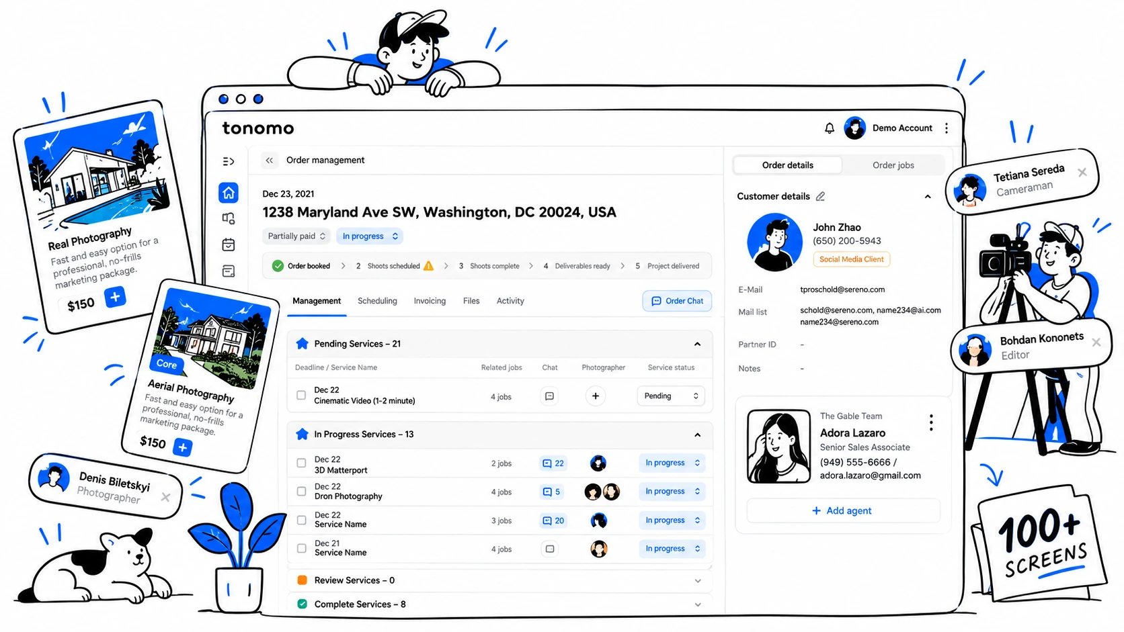This screenshot has height=632, width=1124.
Task: Open the devices sidebar icon below Home
Action: pyautogui.click(x=229, y=218)
